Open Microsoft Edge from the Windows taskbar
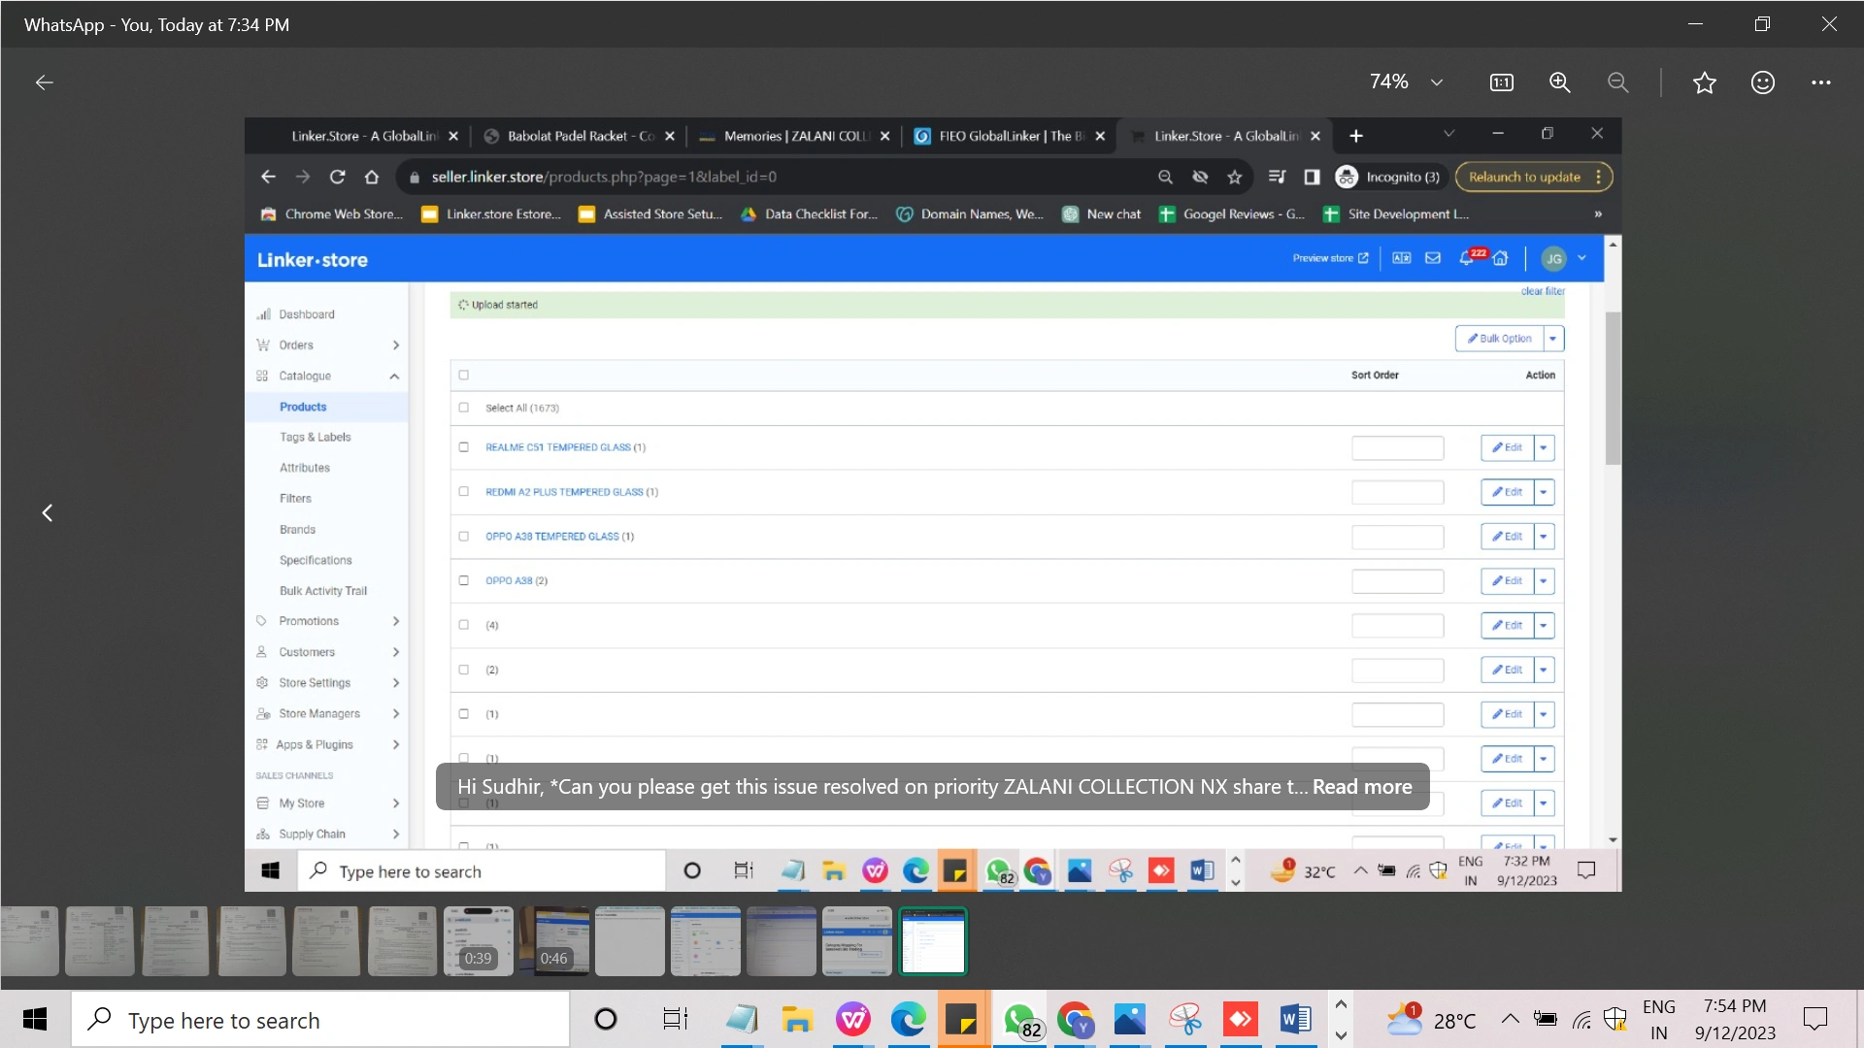The height and width of the screenshot is (1048, 1864). coord(908,1020)
